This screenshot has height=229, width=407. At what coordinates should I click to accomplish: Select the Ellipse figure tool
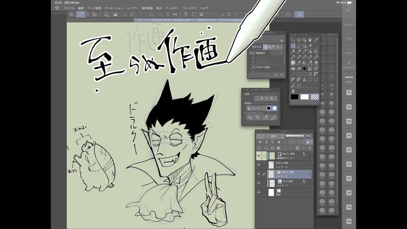pos(299,74)
